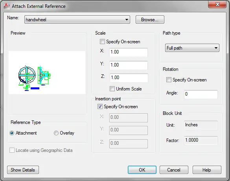
Task: Expand the Full path type dropdown
Action: pos(192,48)
